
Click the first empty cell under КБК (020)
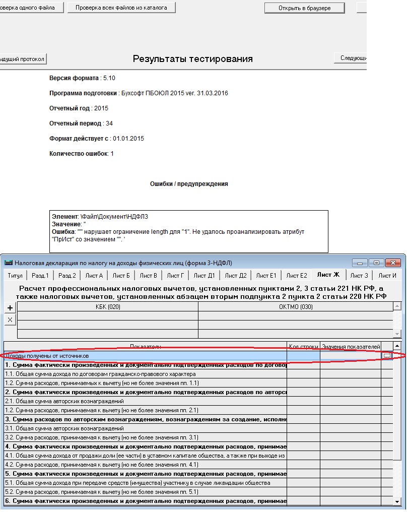(108, 315)
